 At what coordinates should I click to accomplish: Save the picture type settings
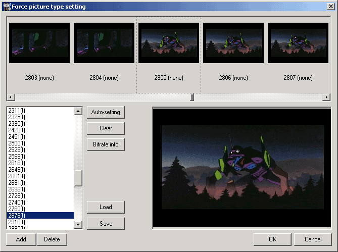[106, 224]
